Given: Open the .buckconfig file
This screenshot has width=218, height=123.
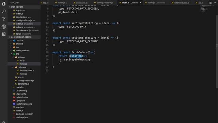Looking at the screenshot, I should pos(24,91).
